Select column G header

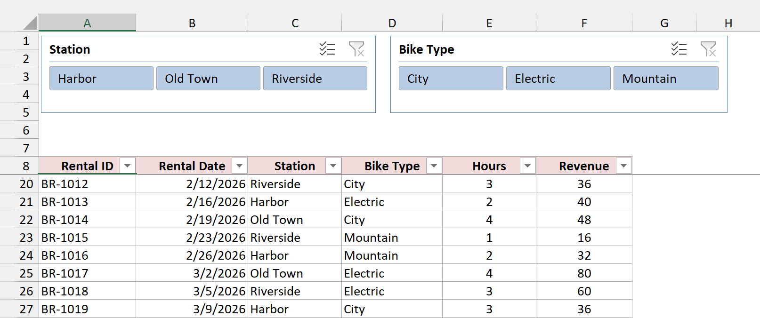click(664, 23)
